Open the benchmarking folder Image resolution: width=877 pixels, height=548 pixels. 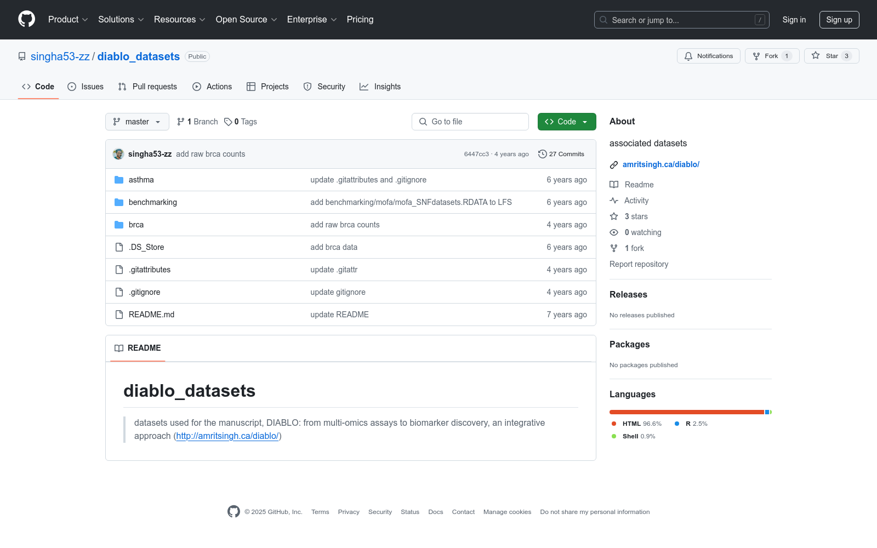point(153,202)
